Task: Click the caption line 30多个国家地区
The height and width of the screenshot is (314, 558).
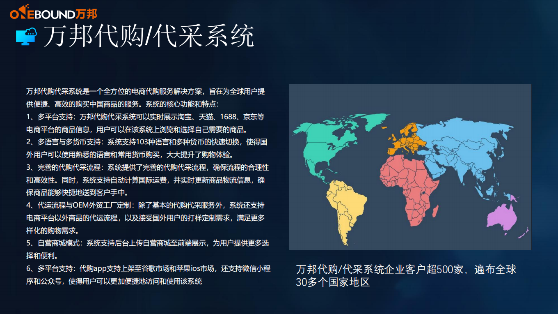Action: (x=333, y=282)
